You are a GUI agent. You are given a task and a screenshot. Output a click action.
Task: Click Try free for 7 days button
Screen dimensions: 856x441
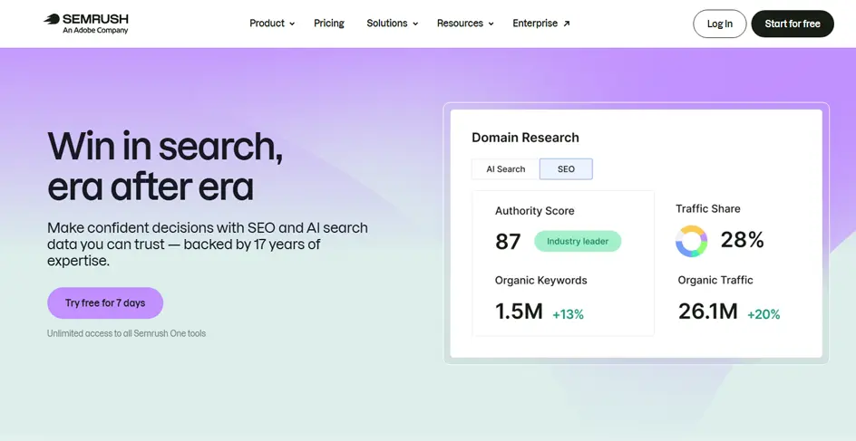pos(105,303)
